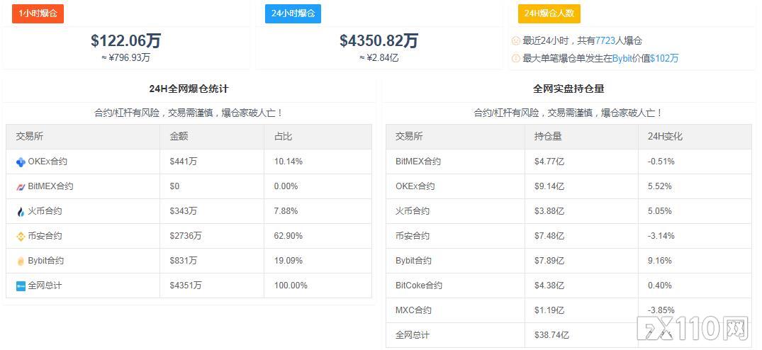Click the 24H变化 column header
The image size is (762, 350).
[x=666, y=137]
